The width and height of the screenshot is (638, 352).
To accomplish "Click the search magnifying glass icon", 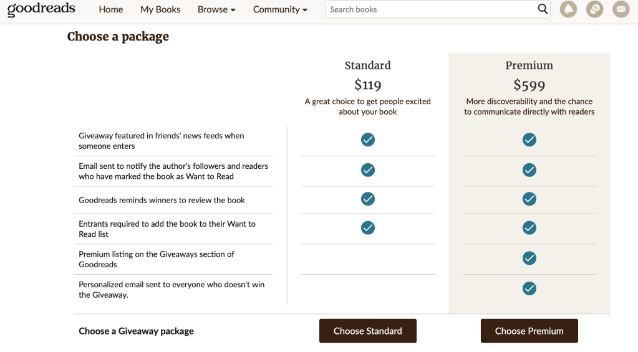I will (543, 9).
